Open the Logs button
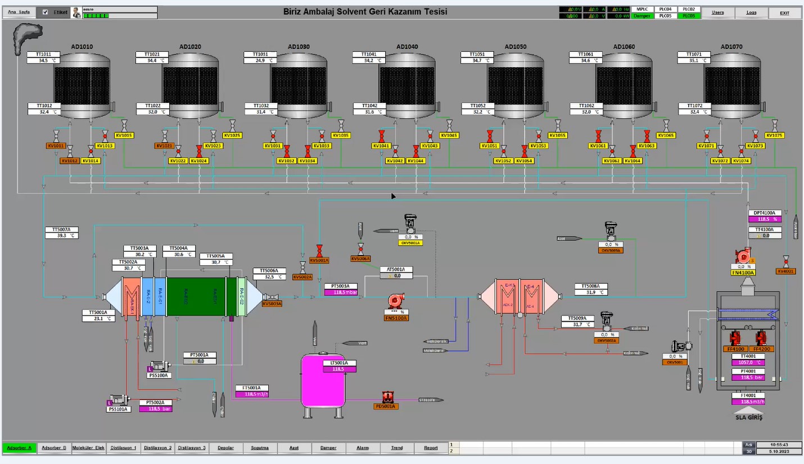804x464 pixels. 751,12
